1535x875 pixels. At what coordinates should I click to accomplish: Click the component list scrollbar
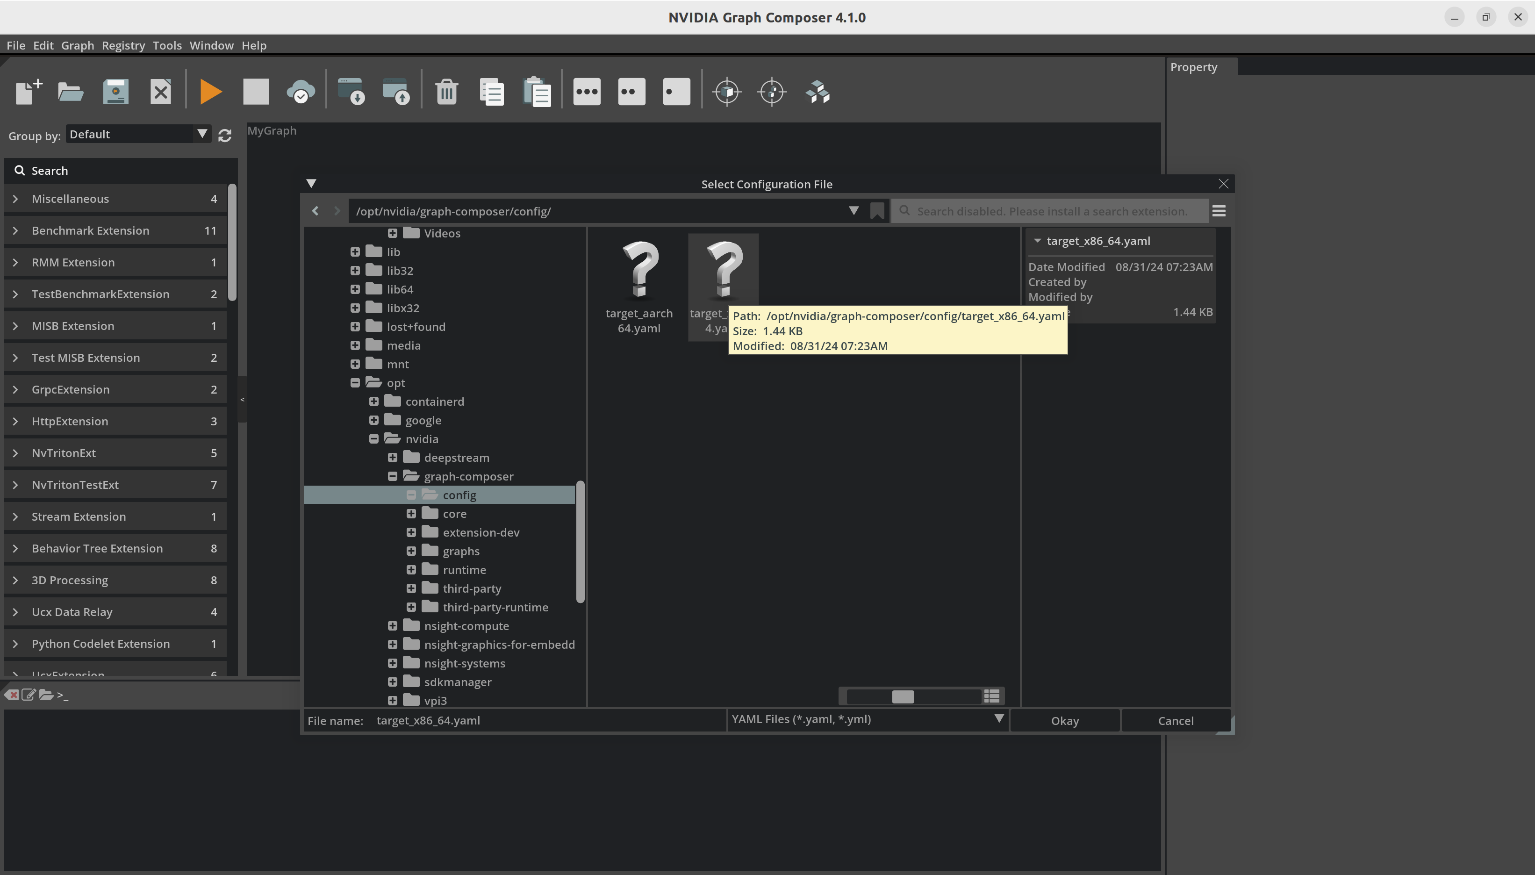click(232, 242)
